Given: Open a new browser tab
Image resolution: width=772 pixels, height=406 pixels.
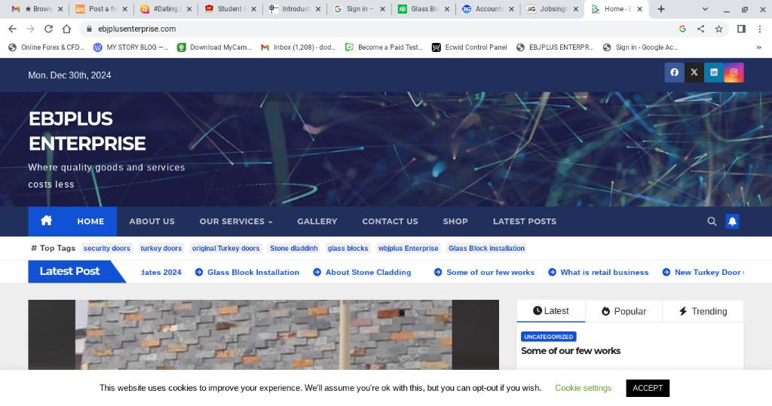Looking at the screenshot, I should point(660,9).
